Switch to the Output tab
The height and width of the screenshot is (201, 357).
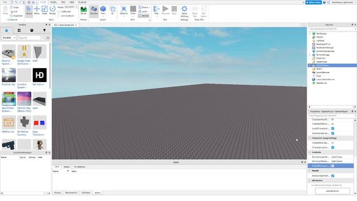click(x=57, y=193)
